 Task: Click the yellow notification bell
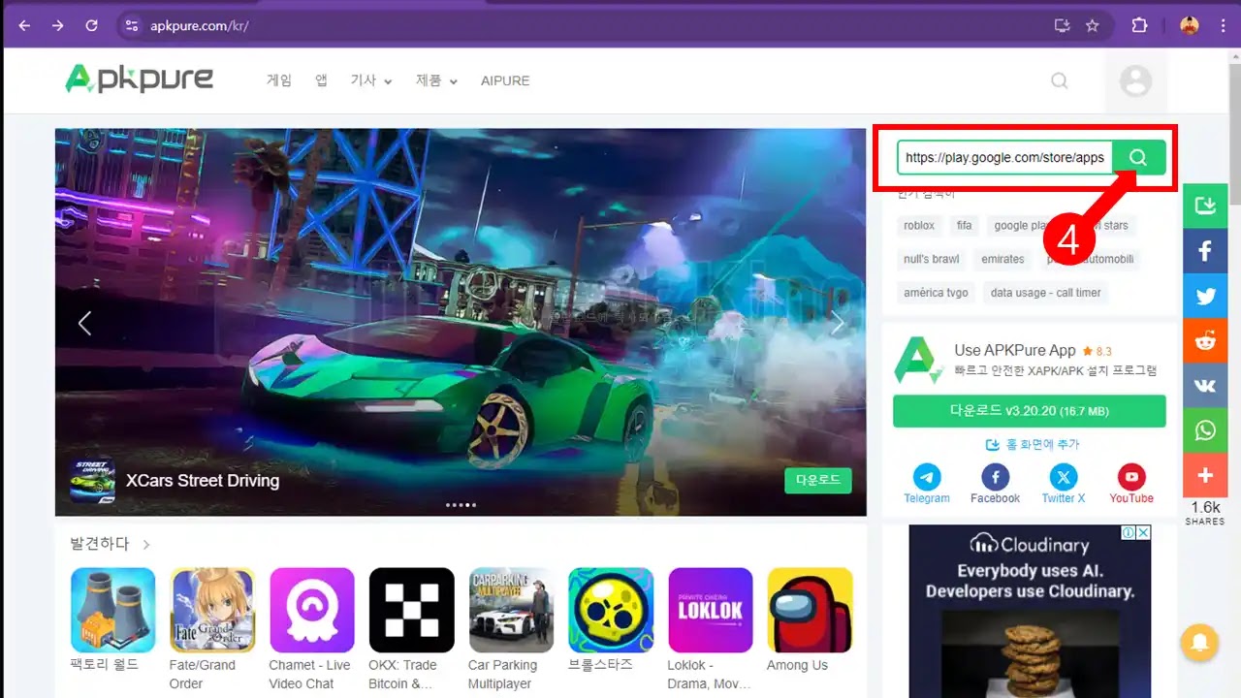1199,642
